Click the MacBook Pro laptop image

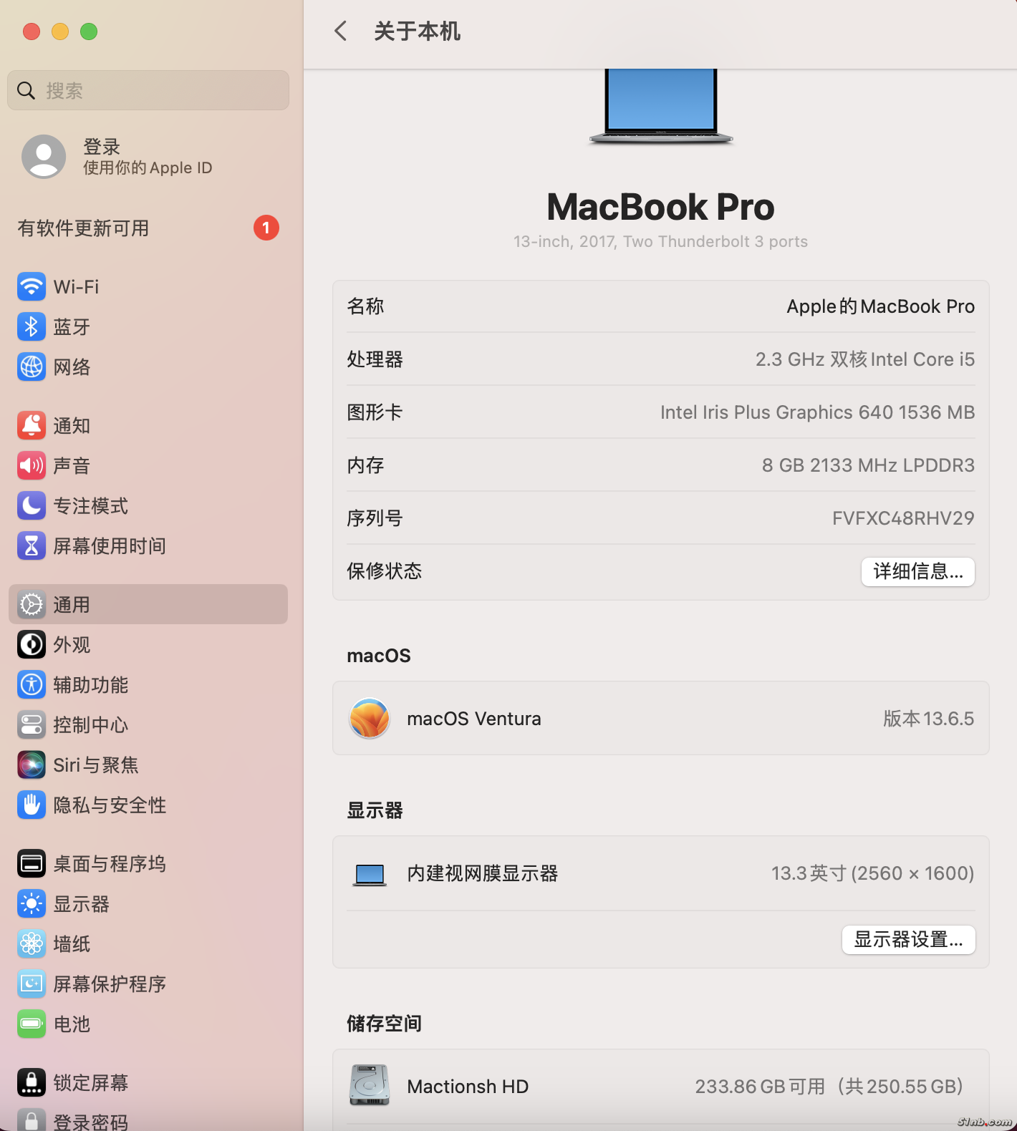click(x=660, y=107)
